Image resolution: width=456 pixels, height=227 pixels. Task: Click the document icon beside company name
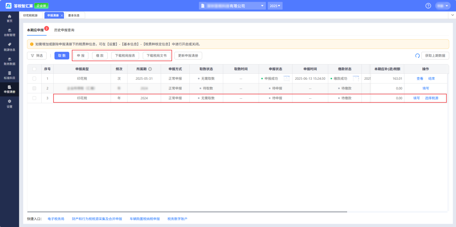click(x=203, y=6)
